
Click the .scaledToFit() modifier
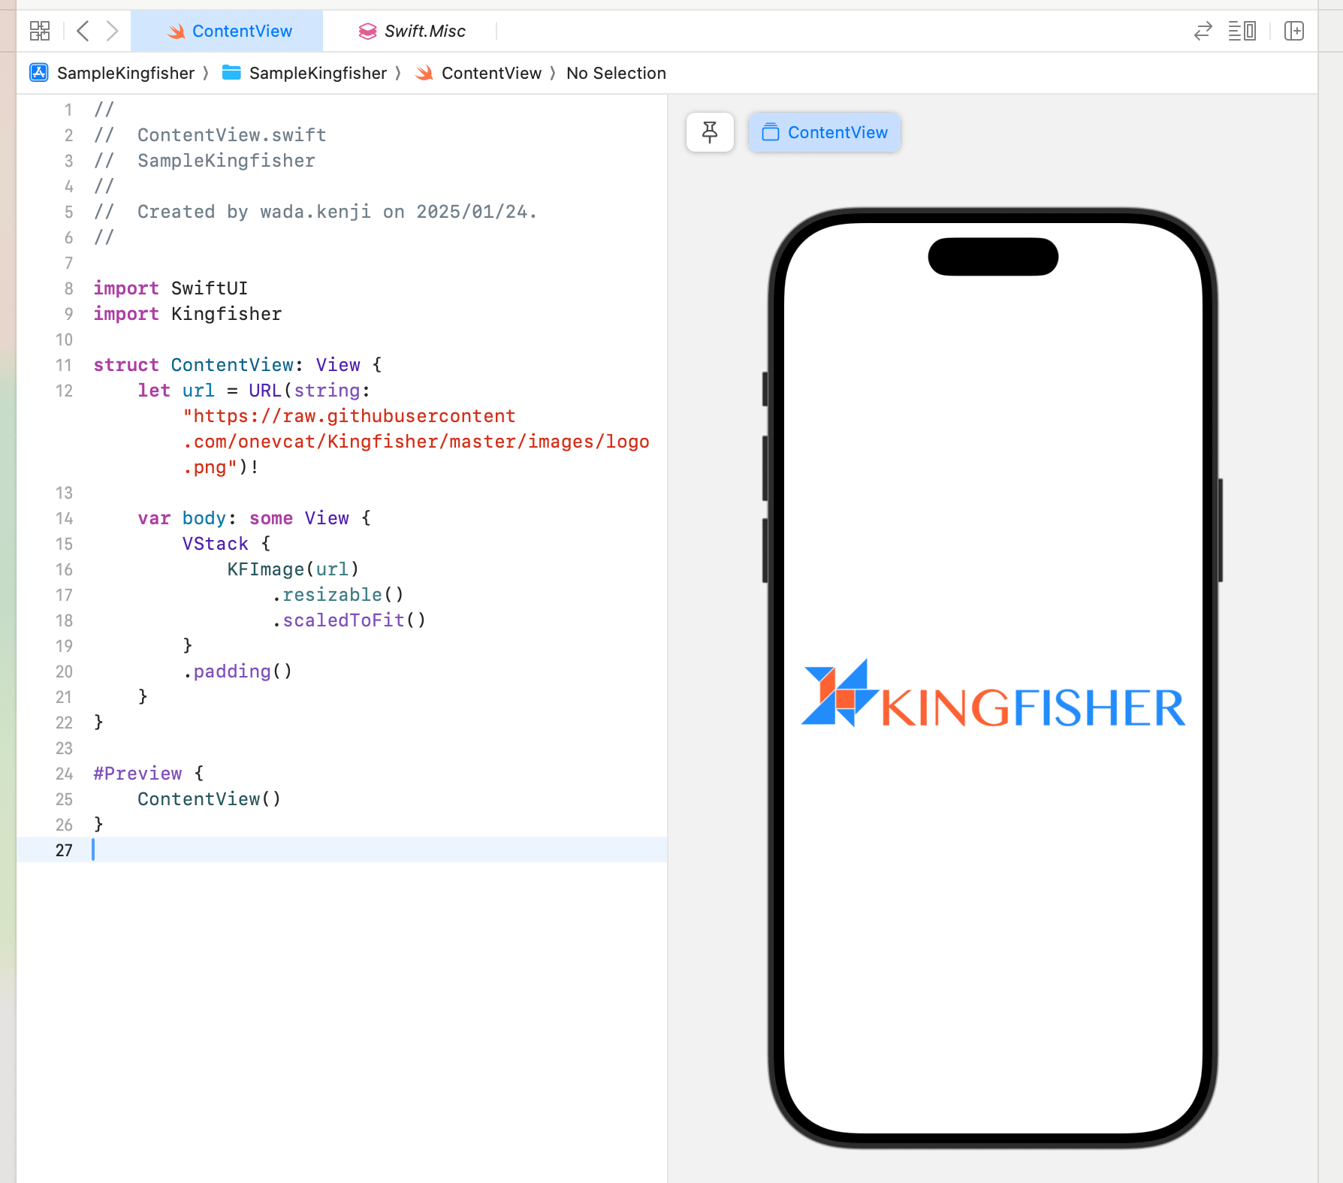tap(349, 620)
